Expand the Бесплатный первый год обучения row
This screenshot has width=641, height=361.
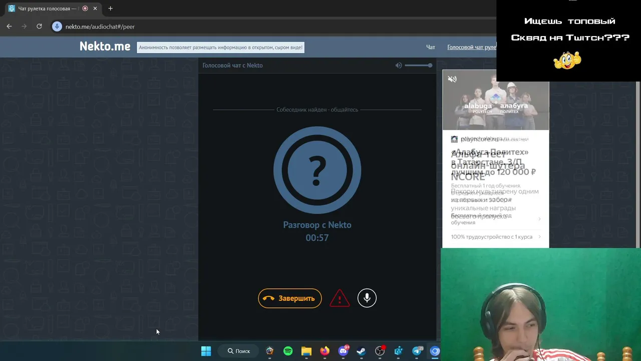point(496,219)
